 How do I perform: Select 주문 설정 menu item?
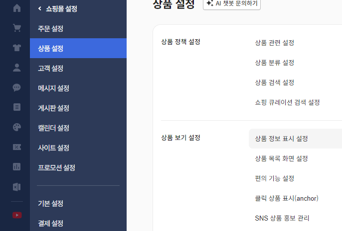coord(78,28)
